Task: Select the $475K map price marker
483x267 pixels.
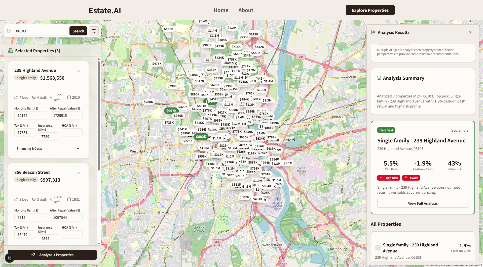Action: [x=157, y=64]
